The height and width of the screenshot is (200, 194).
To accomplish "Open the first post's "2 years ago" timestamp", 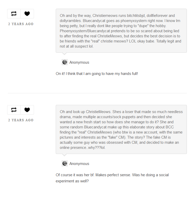I will pyautogui.click(x=21, y=24).
